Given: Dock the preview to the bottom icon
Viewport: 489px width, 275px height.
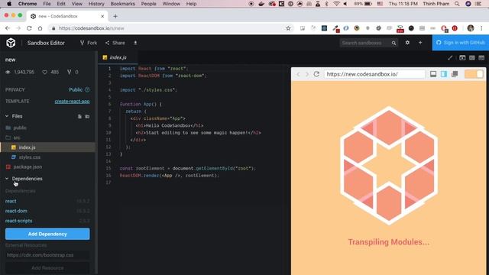Looking at the screenshot, I should pos(433,74).
